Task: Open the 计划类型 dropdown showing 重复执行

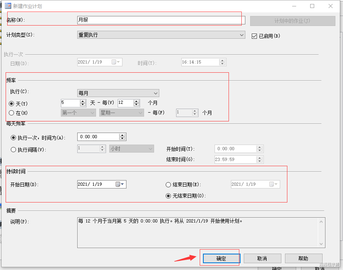Action: pos(161,35)
